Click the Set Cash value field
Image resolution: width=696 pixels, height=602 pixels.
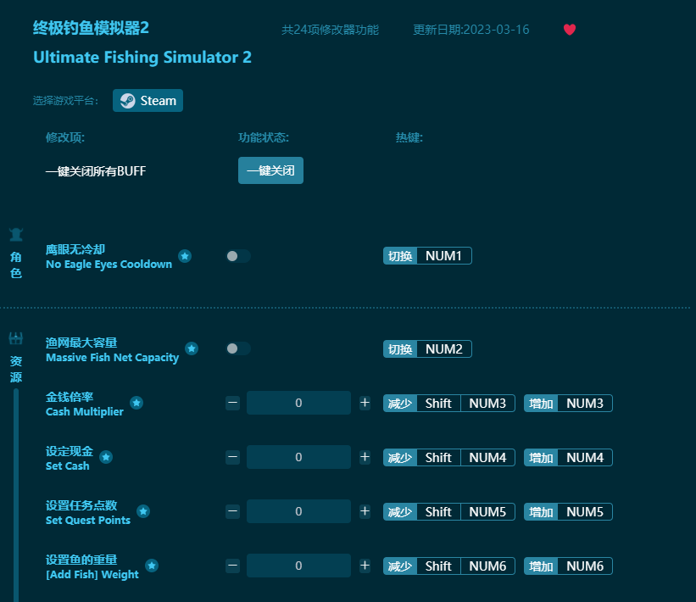[x=298, y=457]
